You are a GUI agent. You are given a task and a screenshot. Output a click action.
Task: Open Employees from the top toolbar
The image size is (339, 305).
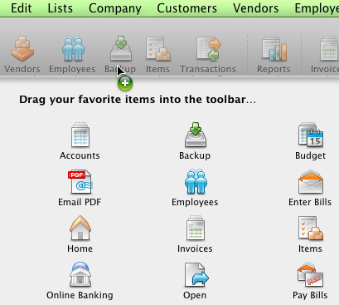tap(73, 49)
